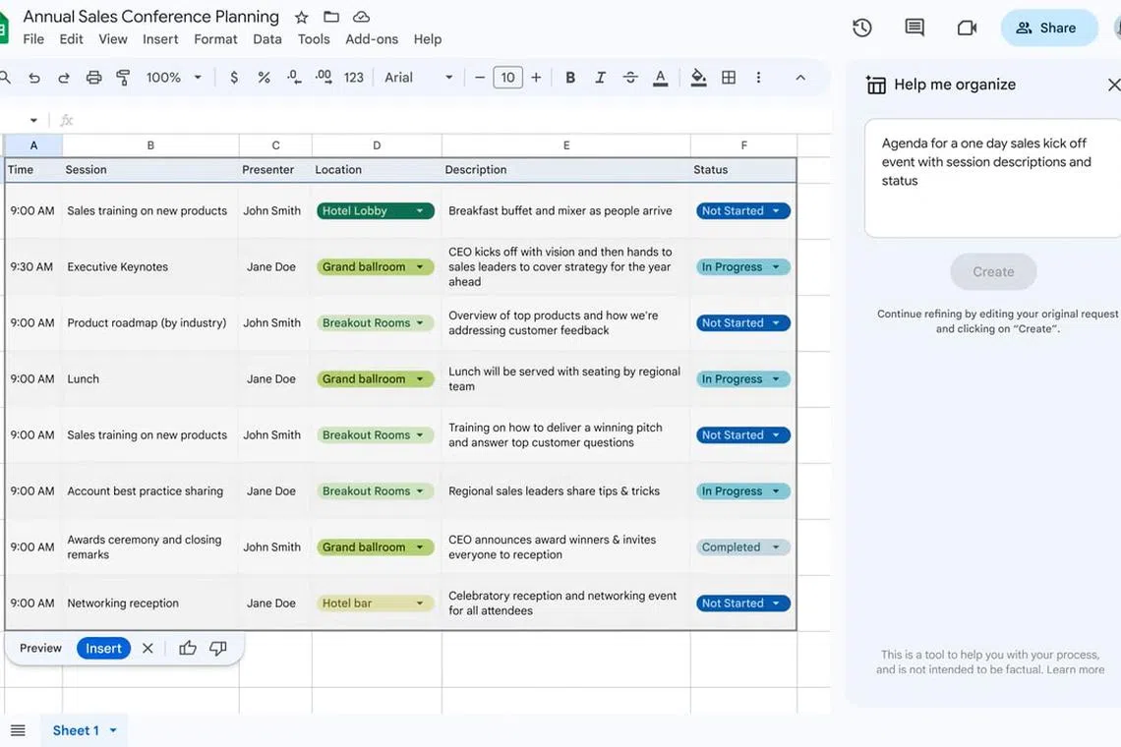Open the fill color picker
Image resolution: width=1121 pixels, height=747 pixels.
coord(698,78)
